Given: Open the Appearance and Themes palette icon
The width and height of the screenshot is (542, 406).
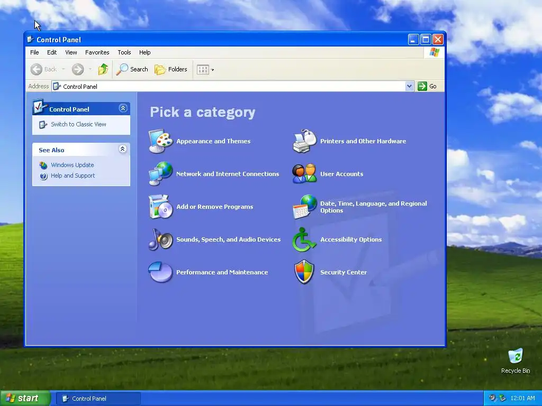Looking at the screenshot, I should [161, 141].
